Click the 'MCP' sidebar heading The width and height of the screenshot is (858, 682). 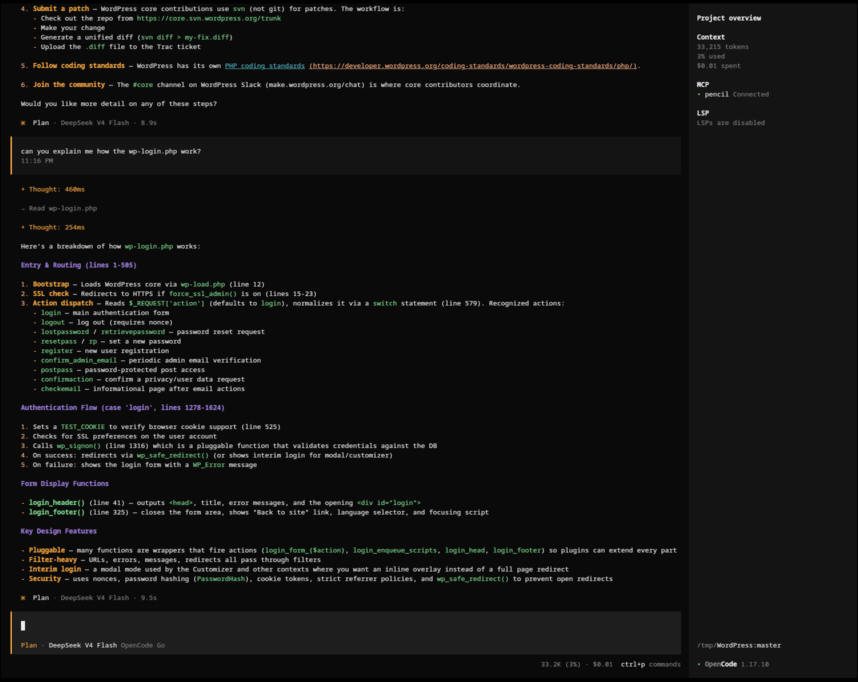click(x=703, y=85)
